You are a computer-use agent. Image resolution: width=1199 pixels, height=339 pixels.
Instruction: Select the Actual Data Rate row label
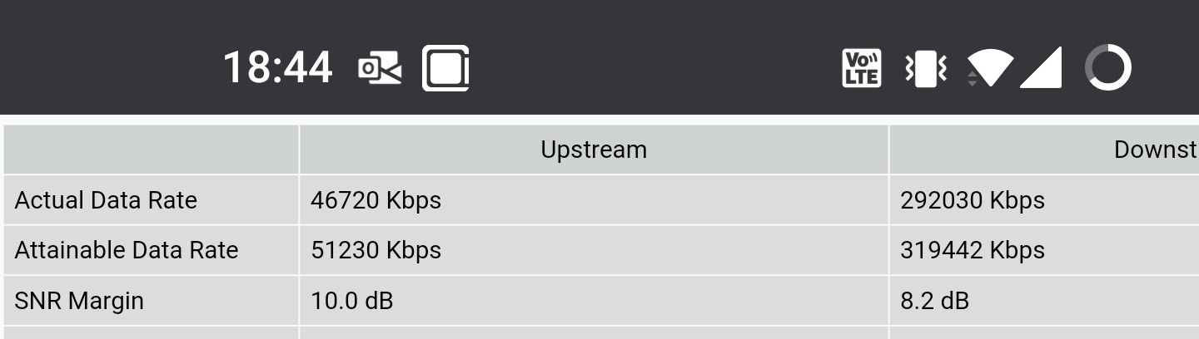106,200
